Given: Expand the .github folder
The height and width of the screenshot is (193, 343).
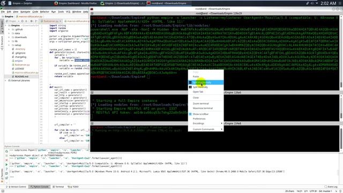Looking at the screenshot, I should (9, 29).
